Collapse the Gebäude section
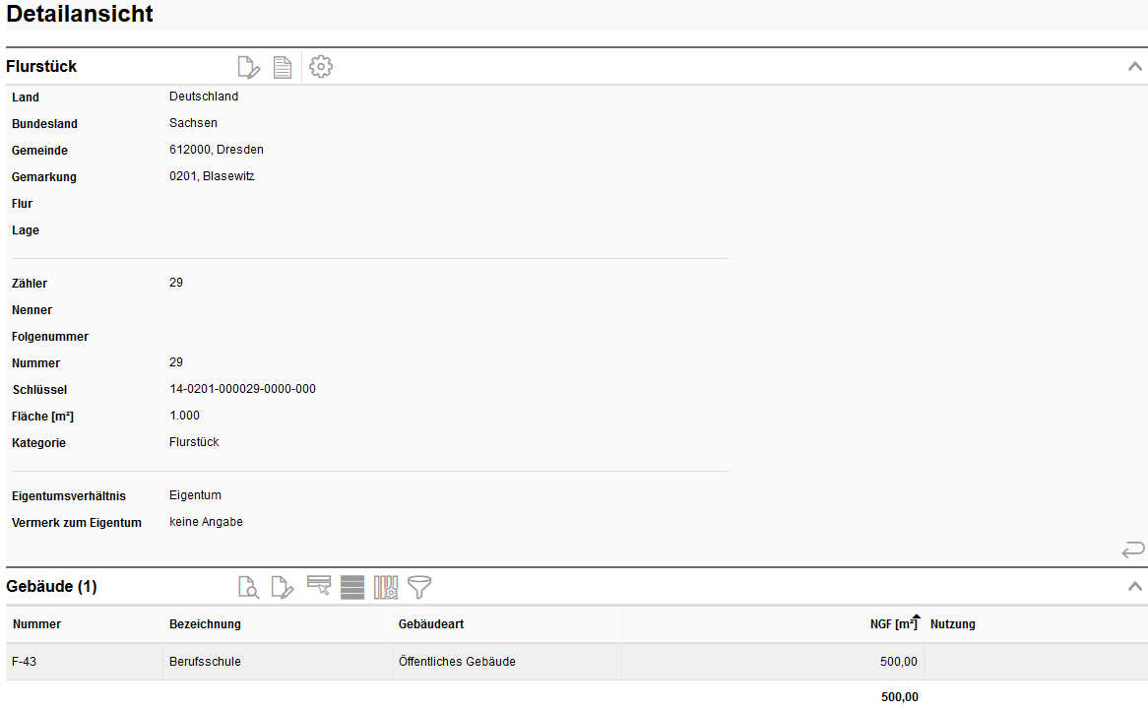This screenshot has width=1148, height=712. click(x=1134, y=587)
